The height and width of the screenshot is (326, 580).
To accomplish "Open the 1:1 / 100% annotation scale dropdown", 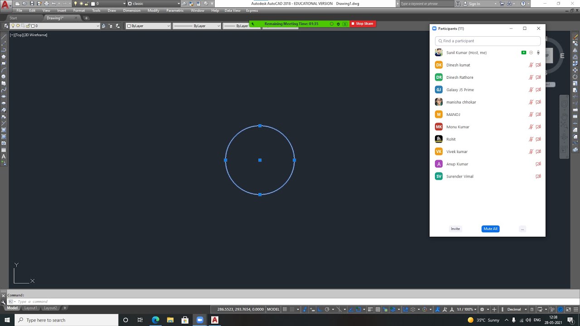I will tap(468, 309).
